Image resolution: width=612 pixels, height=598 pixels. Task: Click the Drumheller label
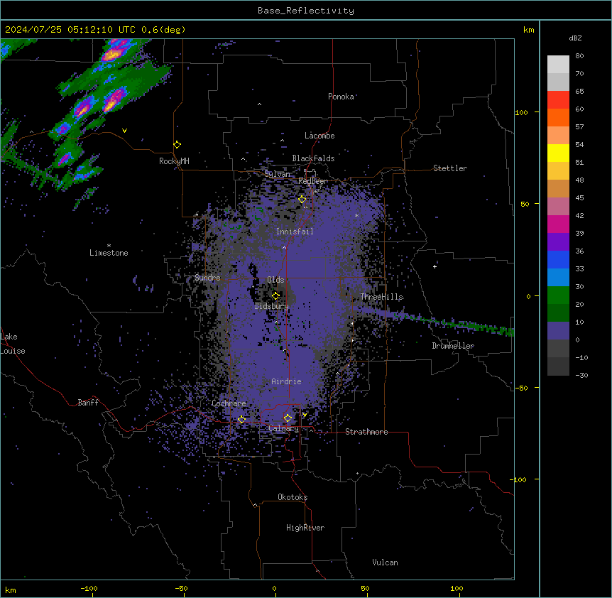coord(453,346)
